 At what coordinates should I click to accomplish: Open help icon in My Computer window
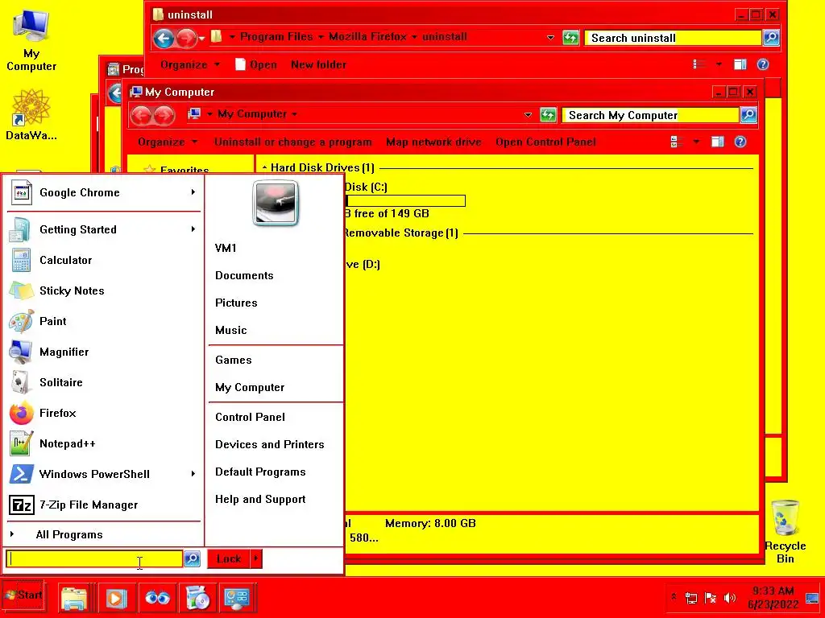coord(740,142)
